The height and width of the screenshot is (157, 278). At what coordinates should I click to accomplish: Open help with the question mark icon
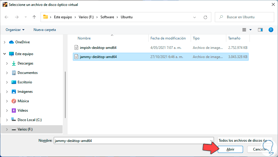(271, 30)
